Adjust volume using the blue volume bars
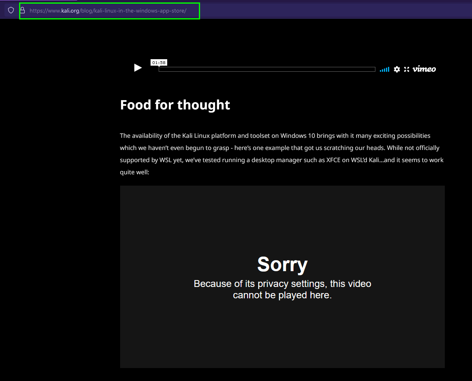472x381 pixels. click(384, 70)
